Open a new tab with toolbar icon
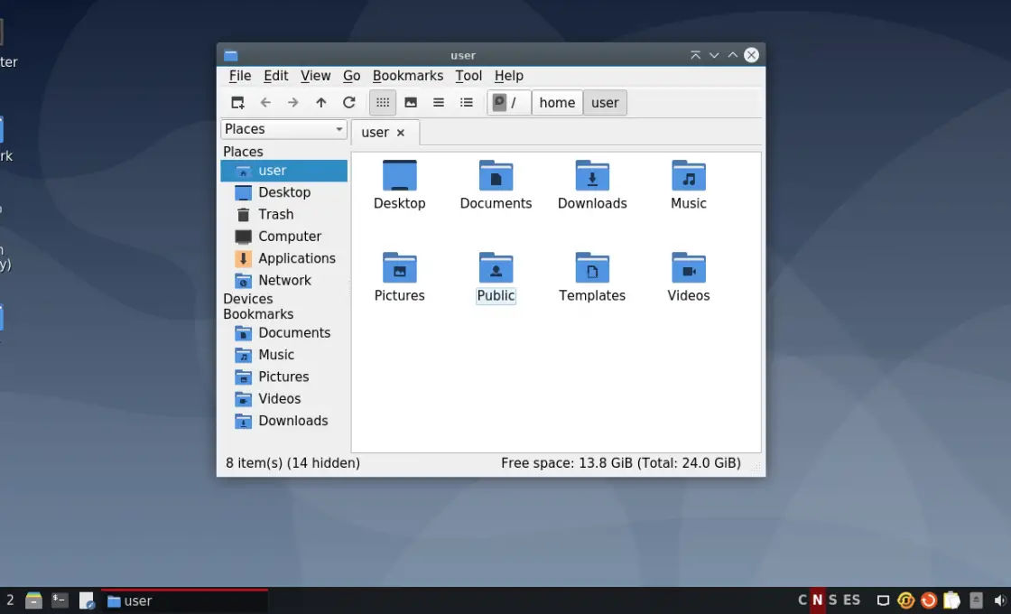 (x=237, y=103)
